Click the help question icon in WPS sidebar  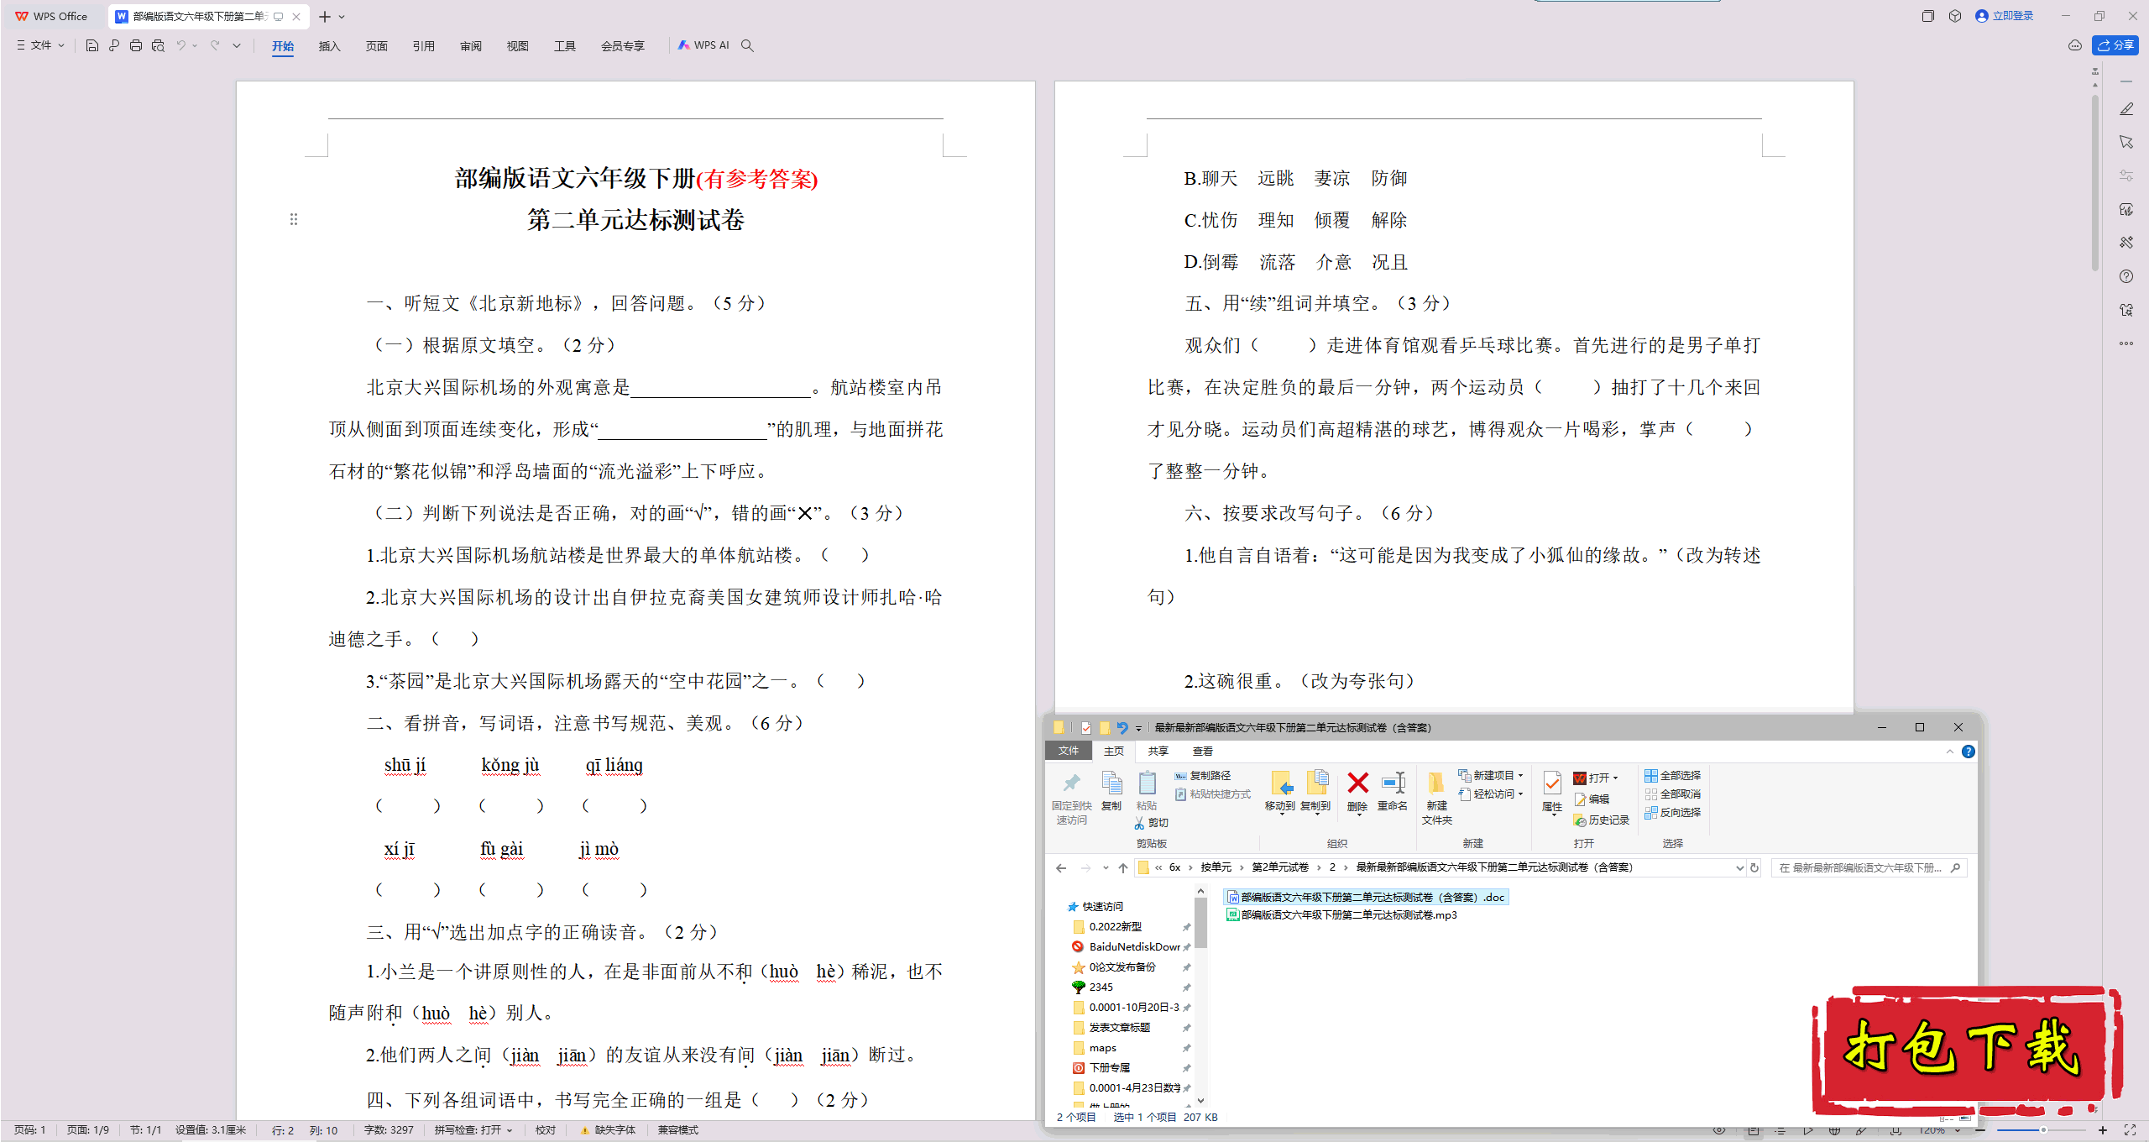pyautogui.click(x=2126, y=276)
